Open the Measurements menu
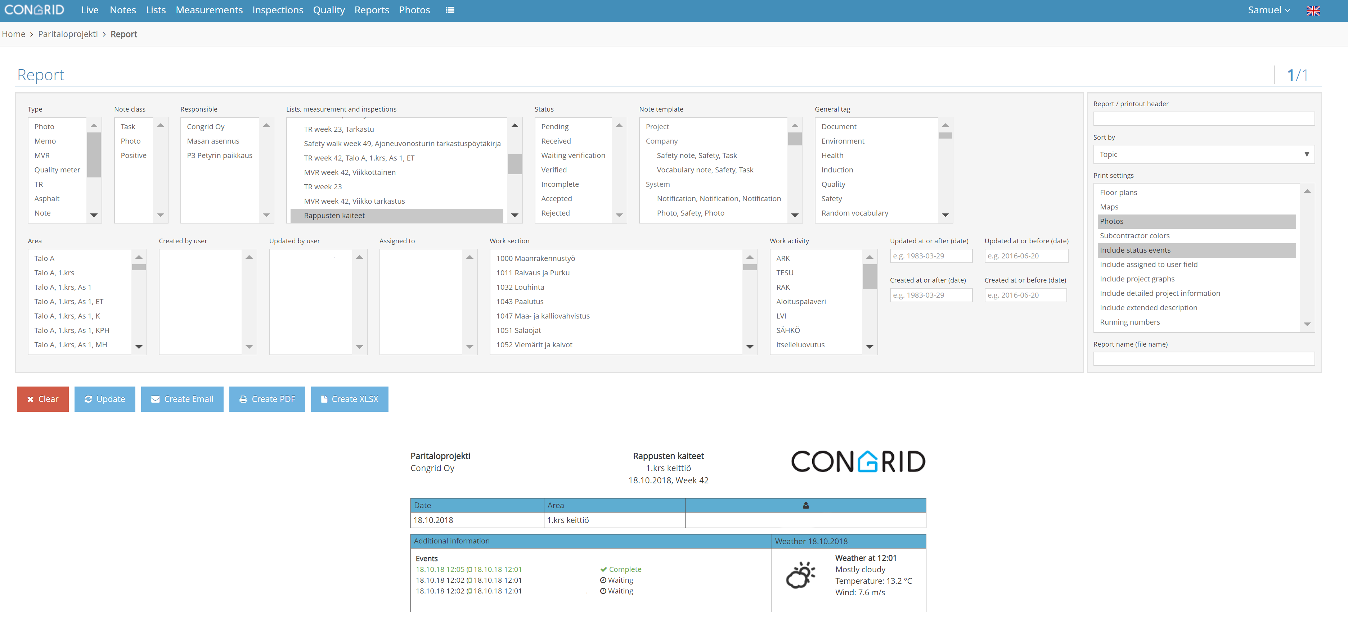 209,10
